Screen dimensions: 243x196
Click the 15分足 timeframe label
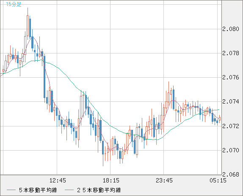click(14, 4)
